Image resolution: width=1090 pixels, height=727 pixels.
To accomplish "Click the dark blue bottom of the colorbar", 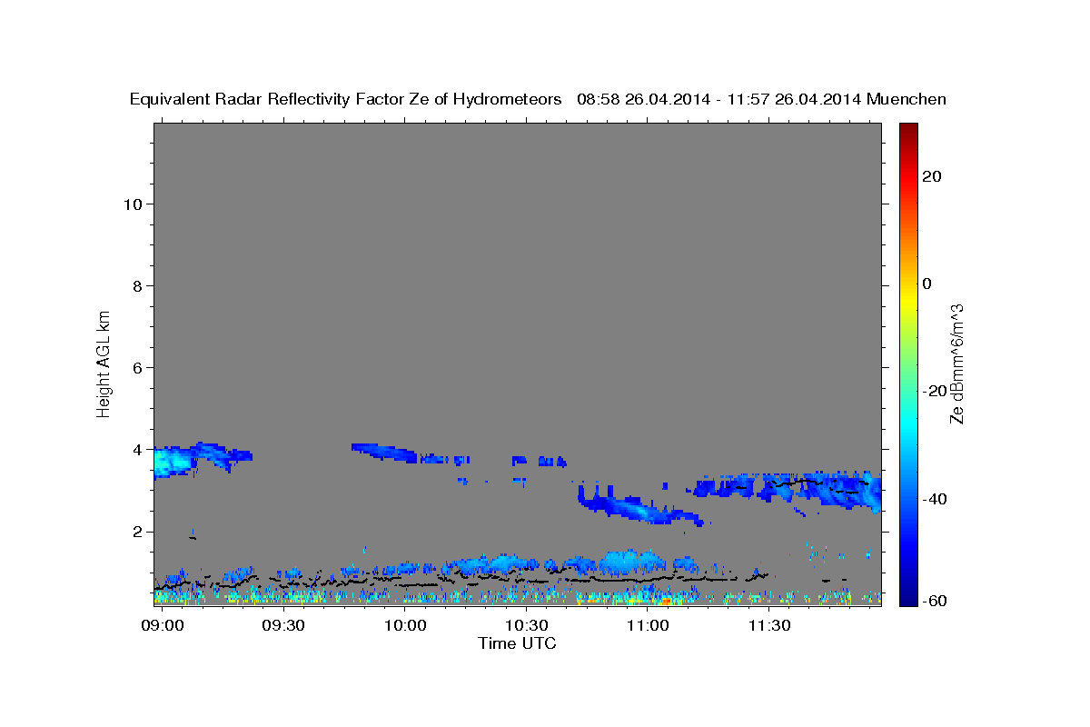I will [908, 599].
